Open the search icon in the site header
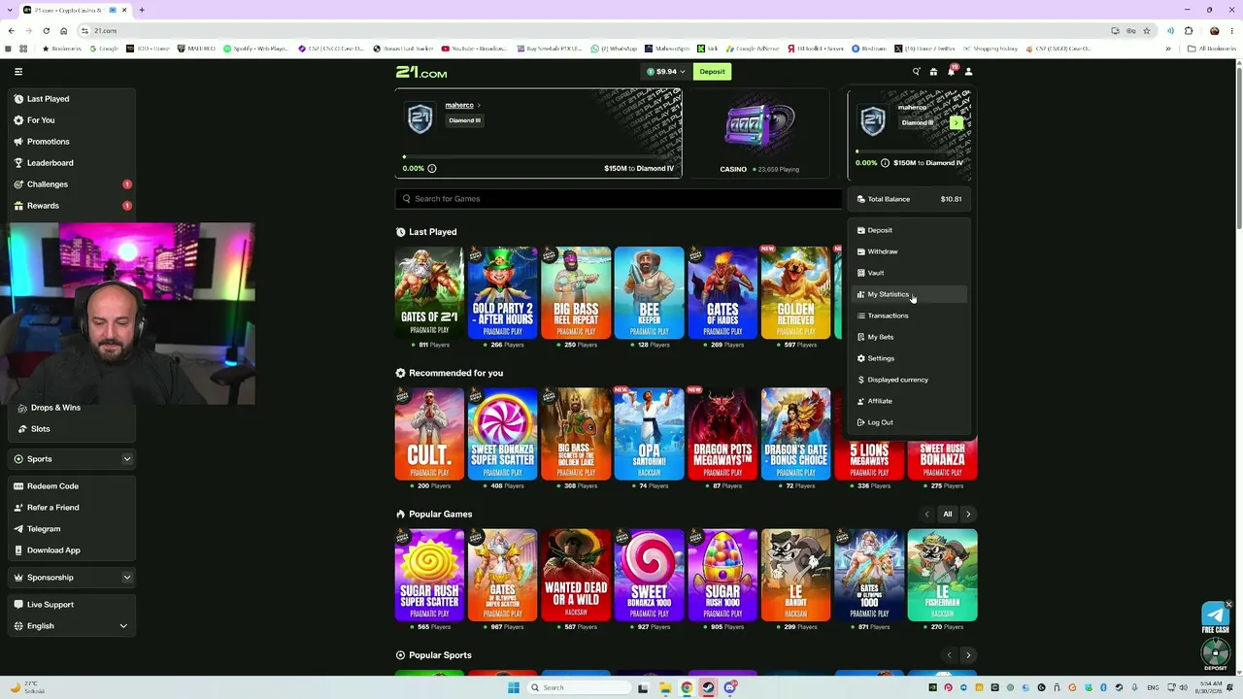The width and height of the screenshot is (1243, 699). point(916,72)
